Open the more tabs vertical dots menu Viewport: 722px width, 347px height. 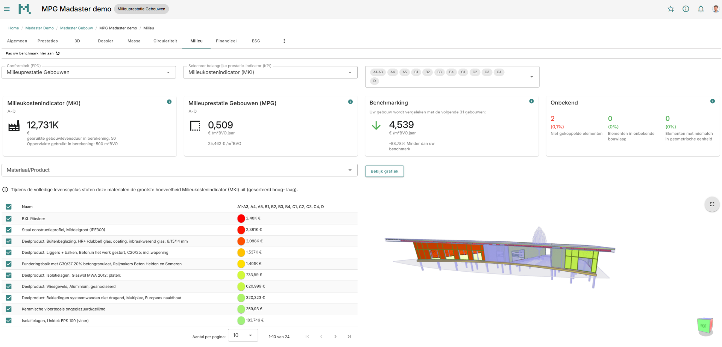click(284, 41)
